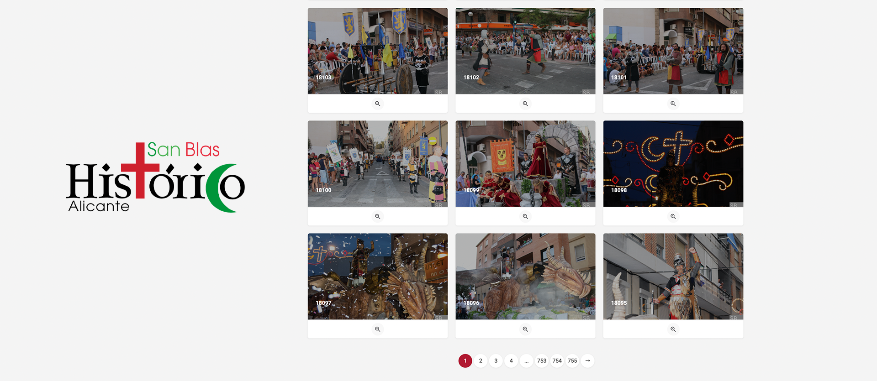The height and width of the screenshot is (381, 877).
Task: Go to page 753
Action: [x=542, y=360]
